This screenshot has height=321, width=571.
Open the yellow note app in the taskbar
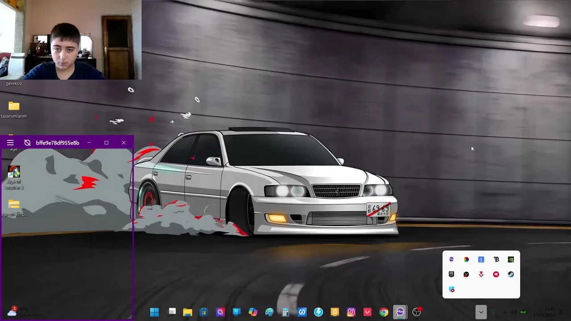tap(335, 312)
